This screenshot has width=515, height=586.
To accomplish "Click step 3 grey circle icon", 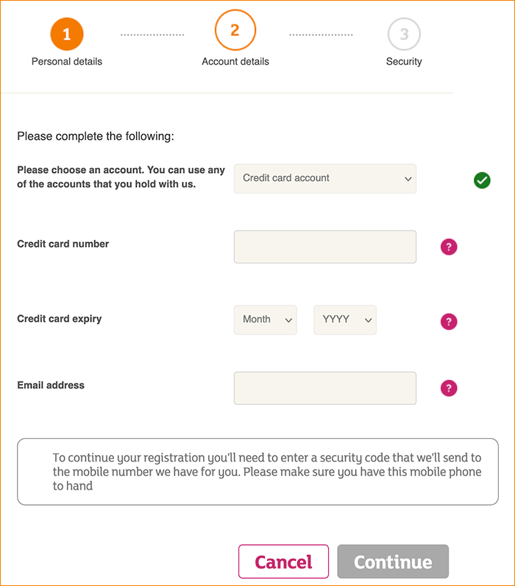I will [x=404, y=34].
